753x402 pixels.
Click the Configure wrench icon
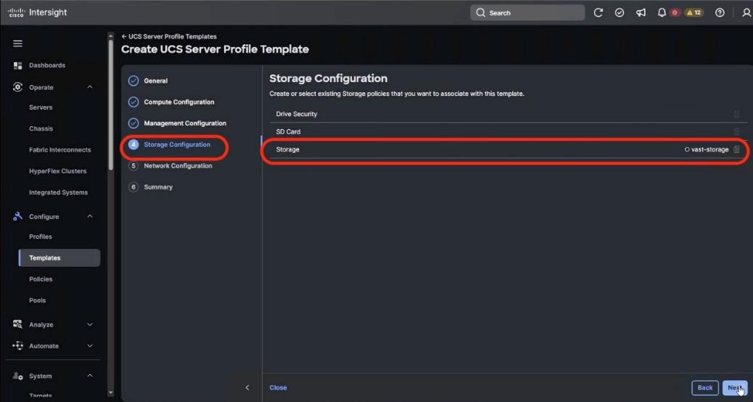(17, 217)
